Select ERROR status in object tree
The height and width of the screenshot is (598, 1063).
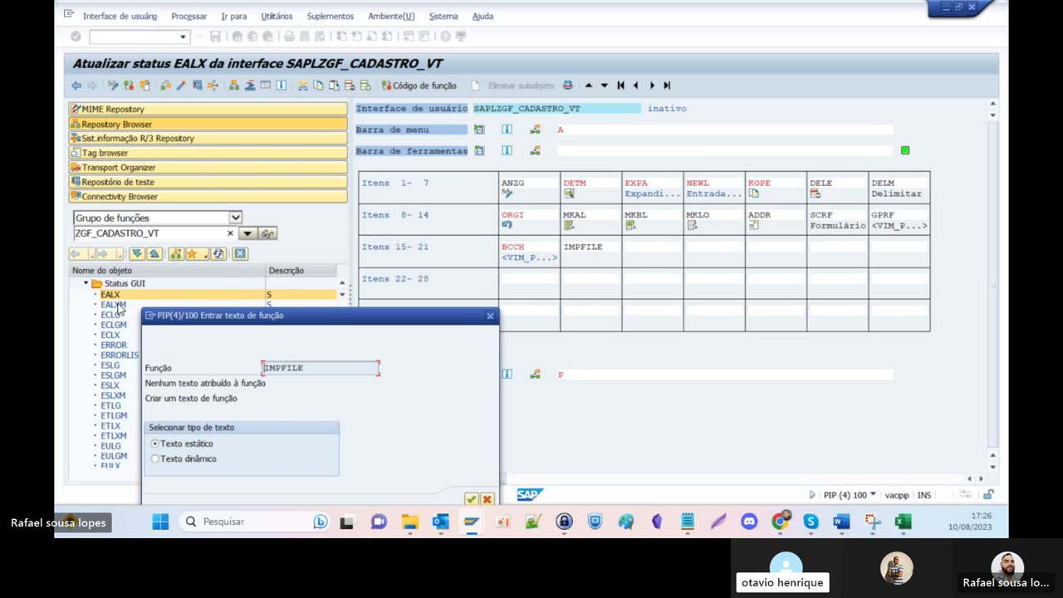pyautogui.click(x=114, y=346)
